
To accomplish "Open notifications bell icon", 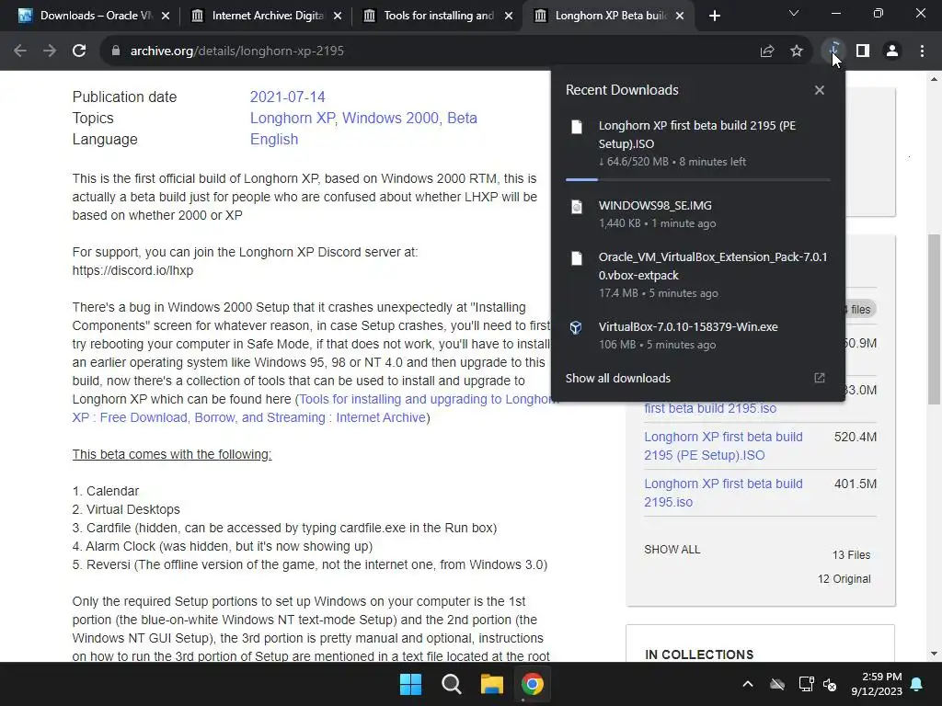I will [917, 684].
